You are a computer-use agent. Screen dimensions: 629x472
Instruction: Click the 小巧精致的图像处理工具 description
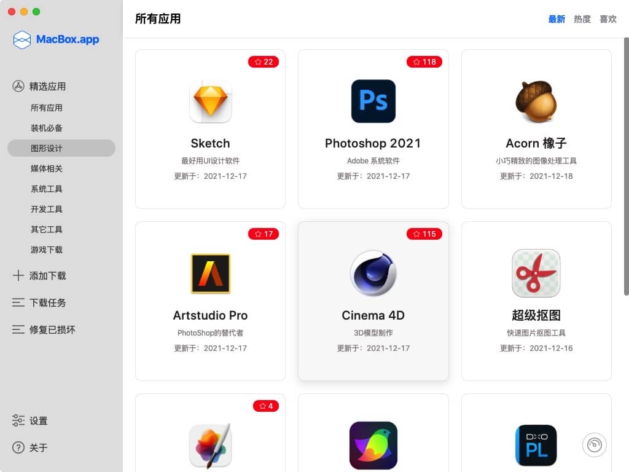click(536, 161)
